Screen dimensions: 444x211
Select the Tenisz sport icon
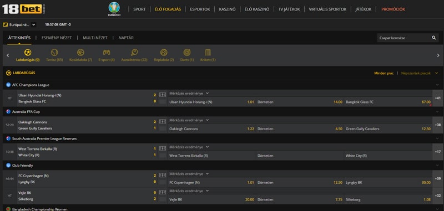point(54,53)
